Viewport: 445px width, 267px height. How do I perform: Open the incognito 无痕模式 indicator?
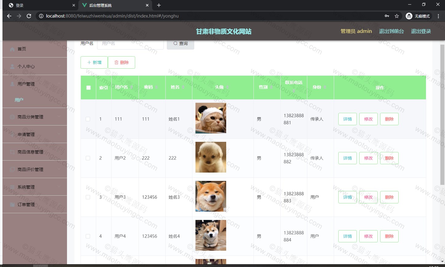418,16
